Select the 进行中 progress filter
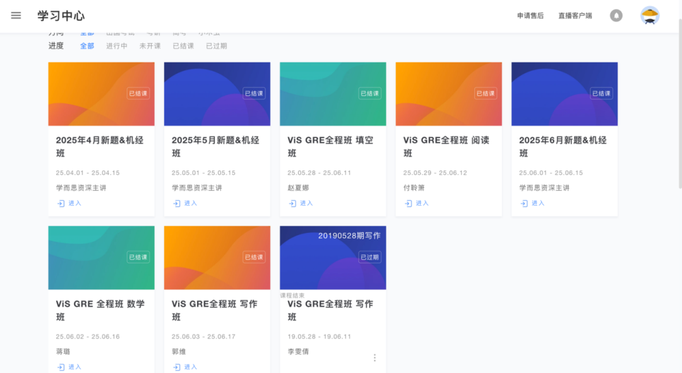The width and height of the screenshot is (682, 373). click(x=116, y=45)
